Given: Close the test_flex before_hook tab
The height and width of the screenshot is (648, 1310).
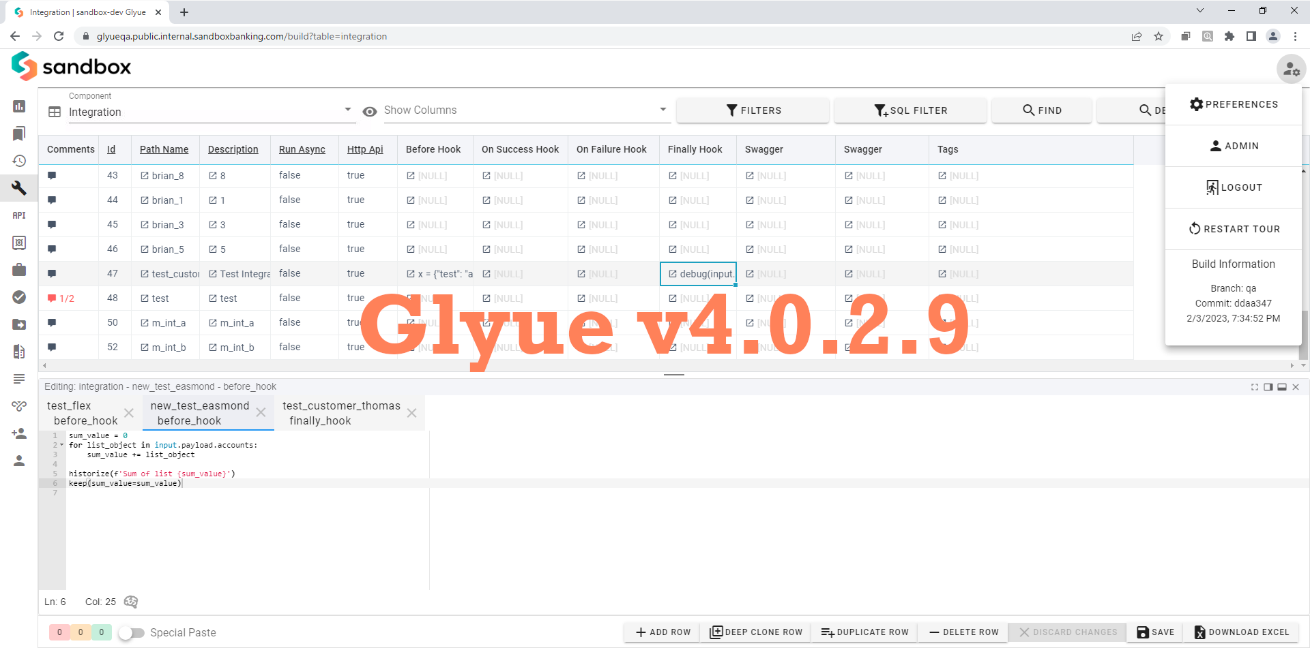Looking at the screenshot, I should point(129,413).
